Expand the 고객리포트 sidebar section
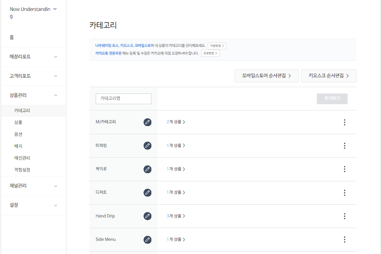The width and height of the screenshot is (381, 254). click(33, 76)
